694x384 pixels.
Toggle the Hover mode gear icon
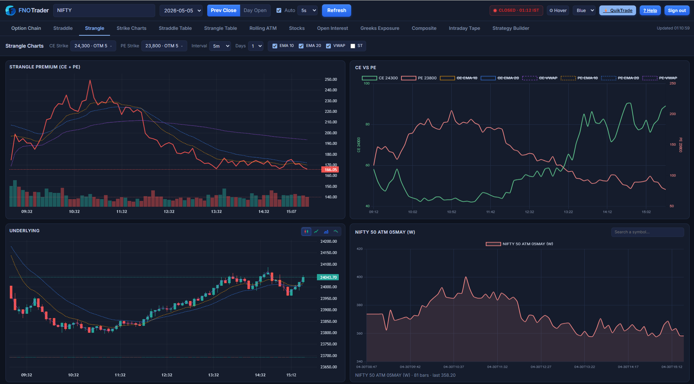point(551,11)
